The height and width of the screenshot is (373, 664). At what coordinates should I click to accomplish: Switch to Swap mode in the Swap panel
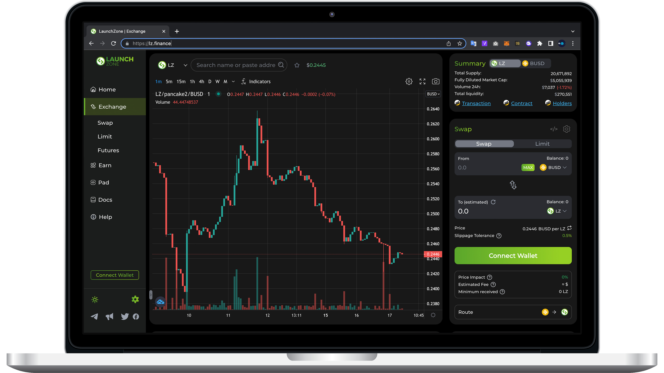[x=484, y=144]
